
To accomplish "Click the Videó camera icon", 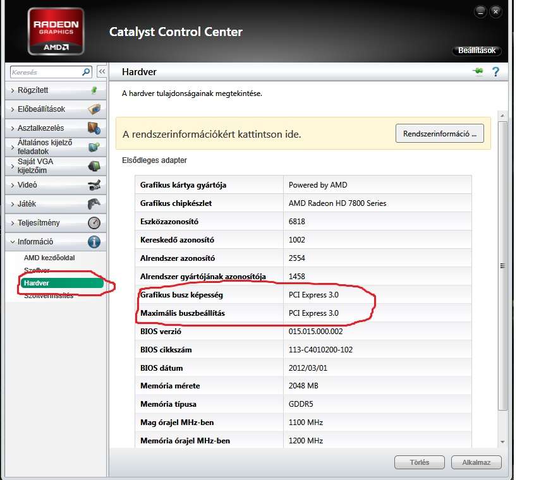I will tap(94, 185).
